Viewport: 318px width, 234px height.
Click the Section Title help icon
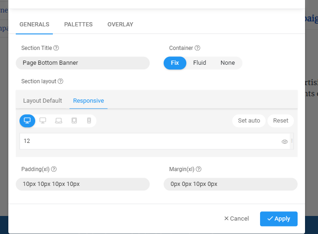[x=56, y=48]
